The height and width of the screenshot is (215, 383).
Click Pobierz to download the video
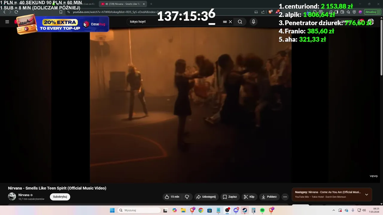(x=269, y=197)
